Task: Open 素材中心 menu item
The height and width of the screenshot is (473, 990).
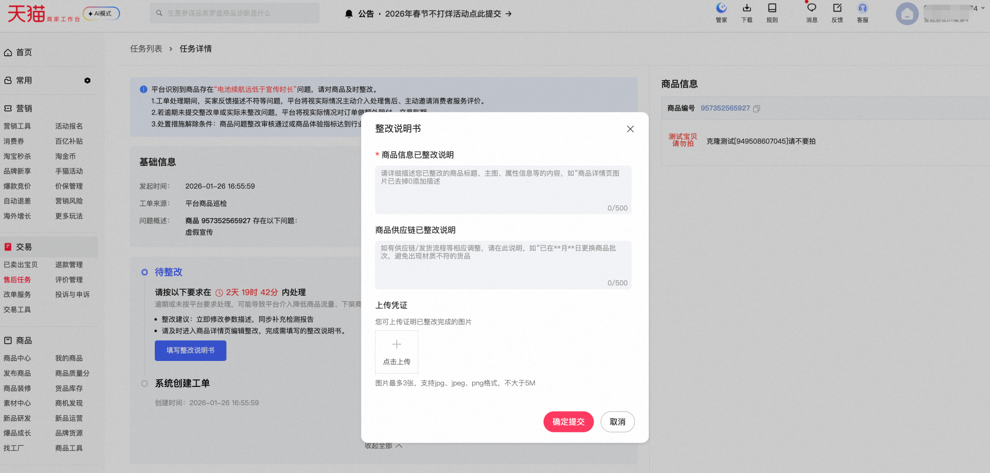Action: [17, 403]
